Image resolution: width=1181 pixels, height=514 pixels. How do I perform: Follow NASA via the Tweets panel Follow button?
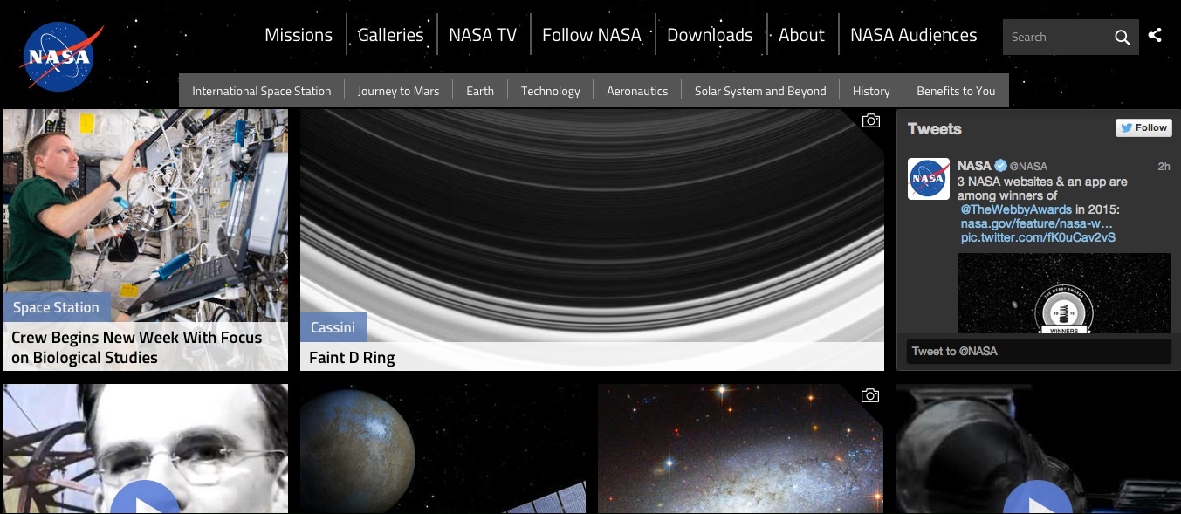tap(1143, 127)
